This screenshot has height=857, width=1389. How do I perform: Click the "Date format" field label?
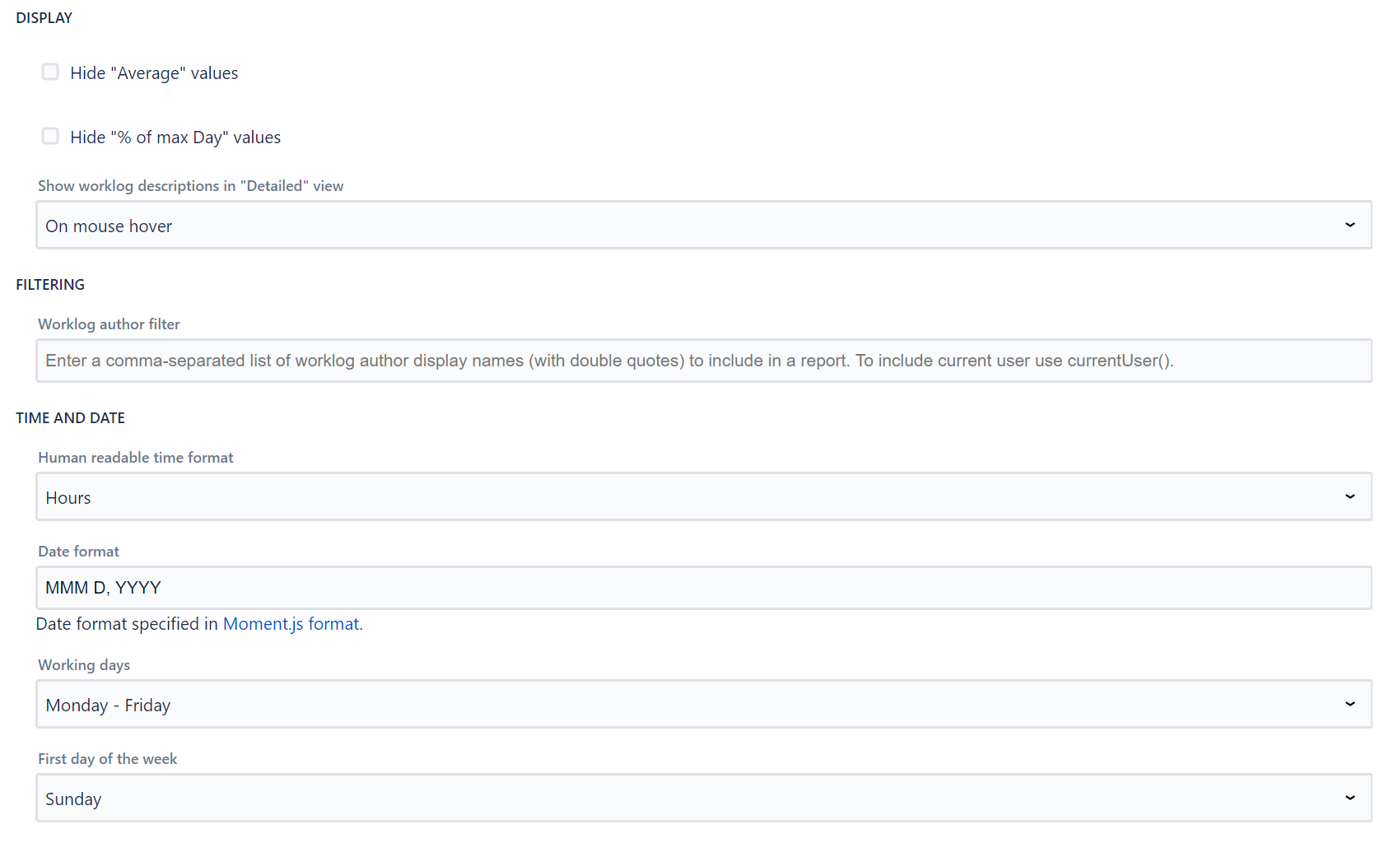78,552
